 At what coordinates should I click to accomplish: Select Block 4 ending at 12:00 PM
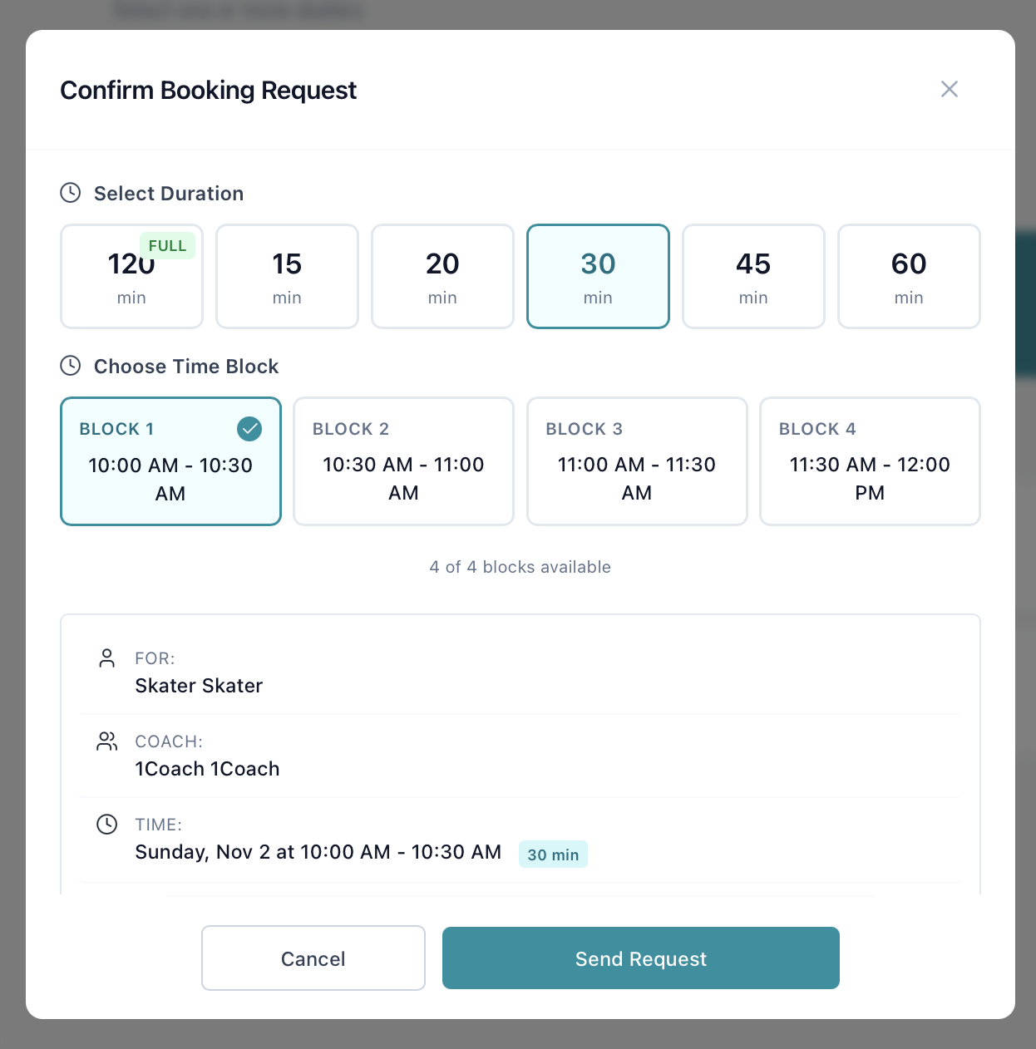point(870,461)
